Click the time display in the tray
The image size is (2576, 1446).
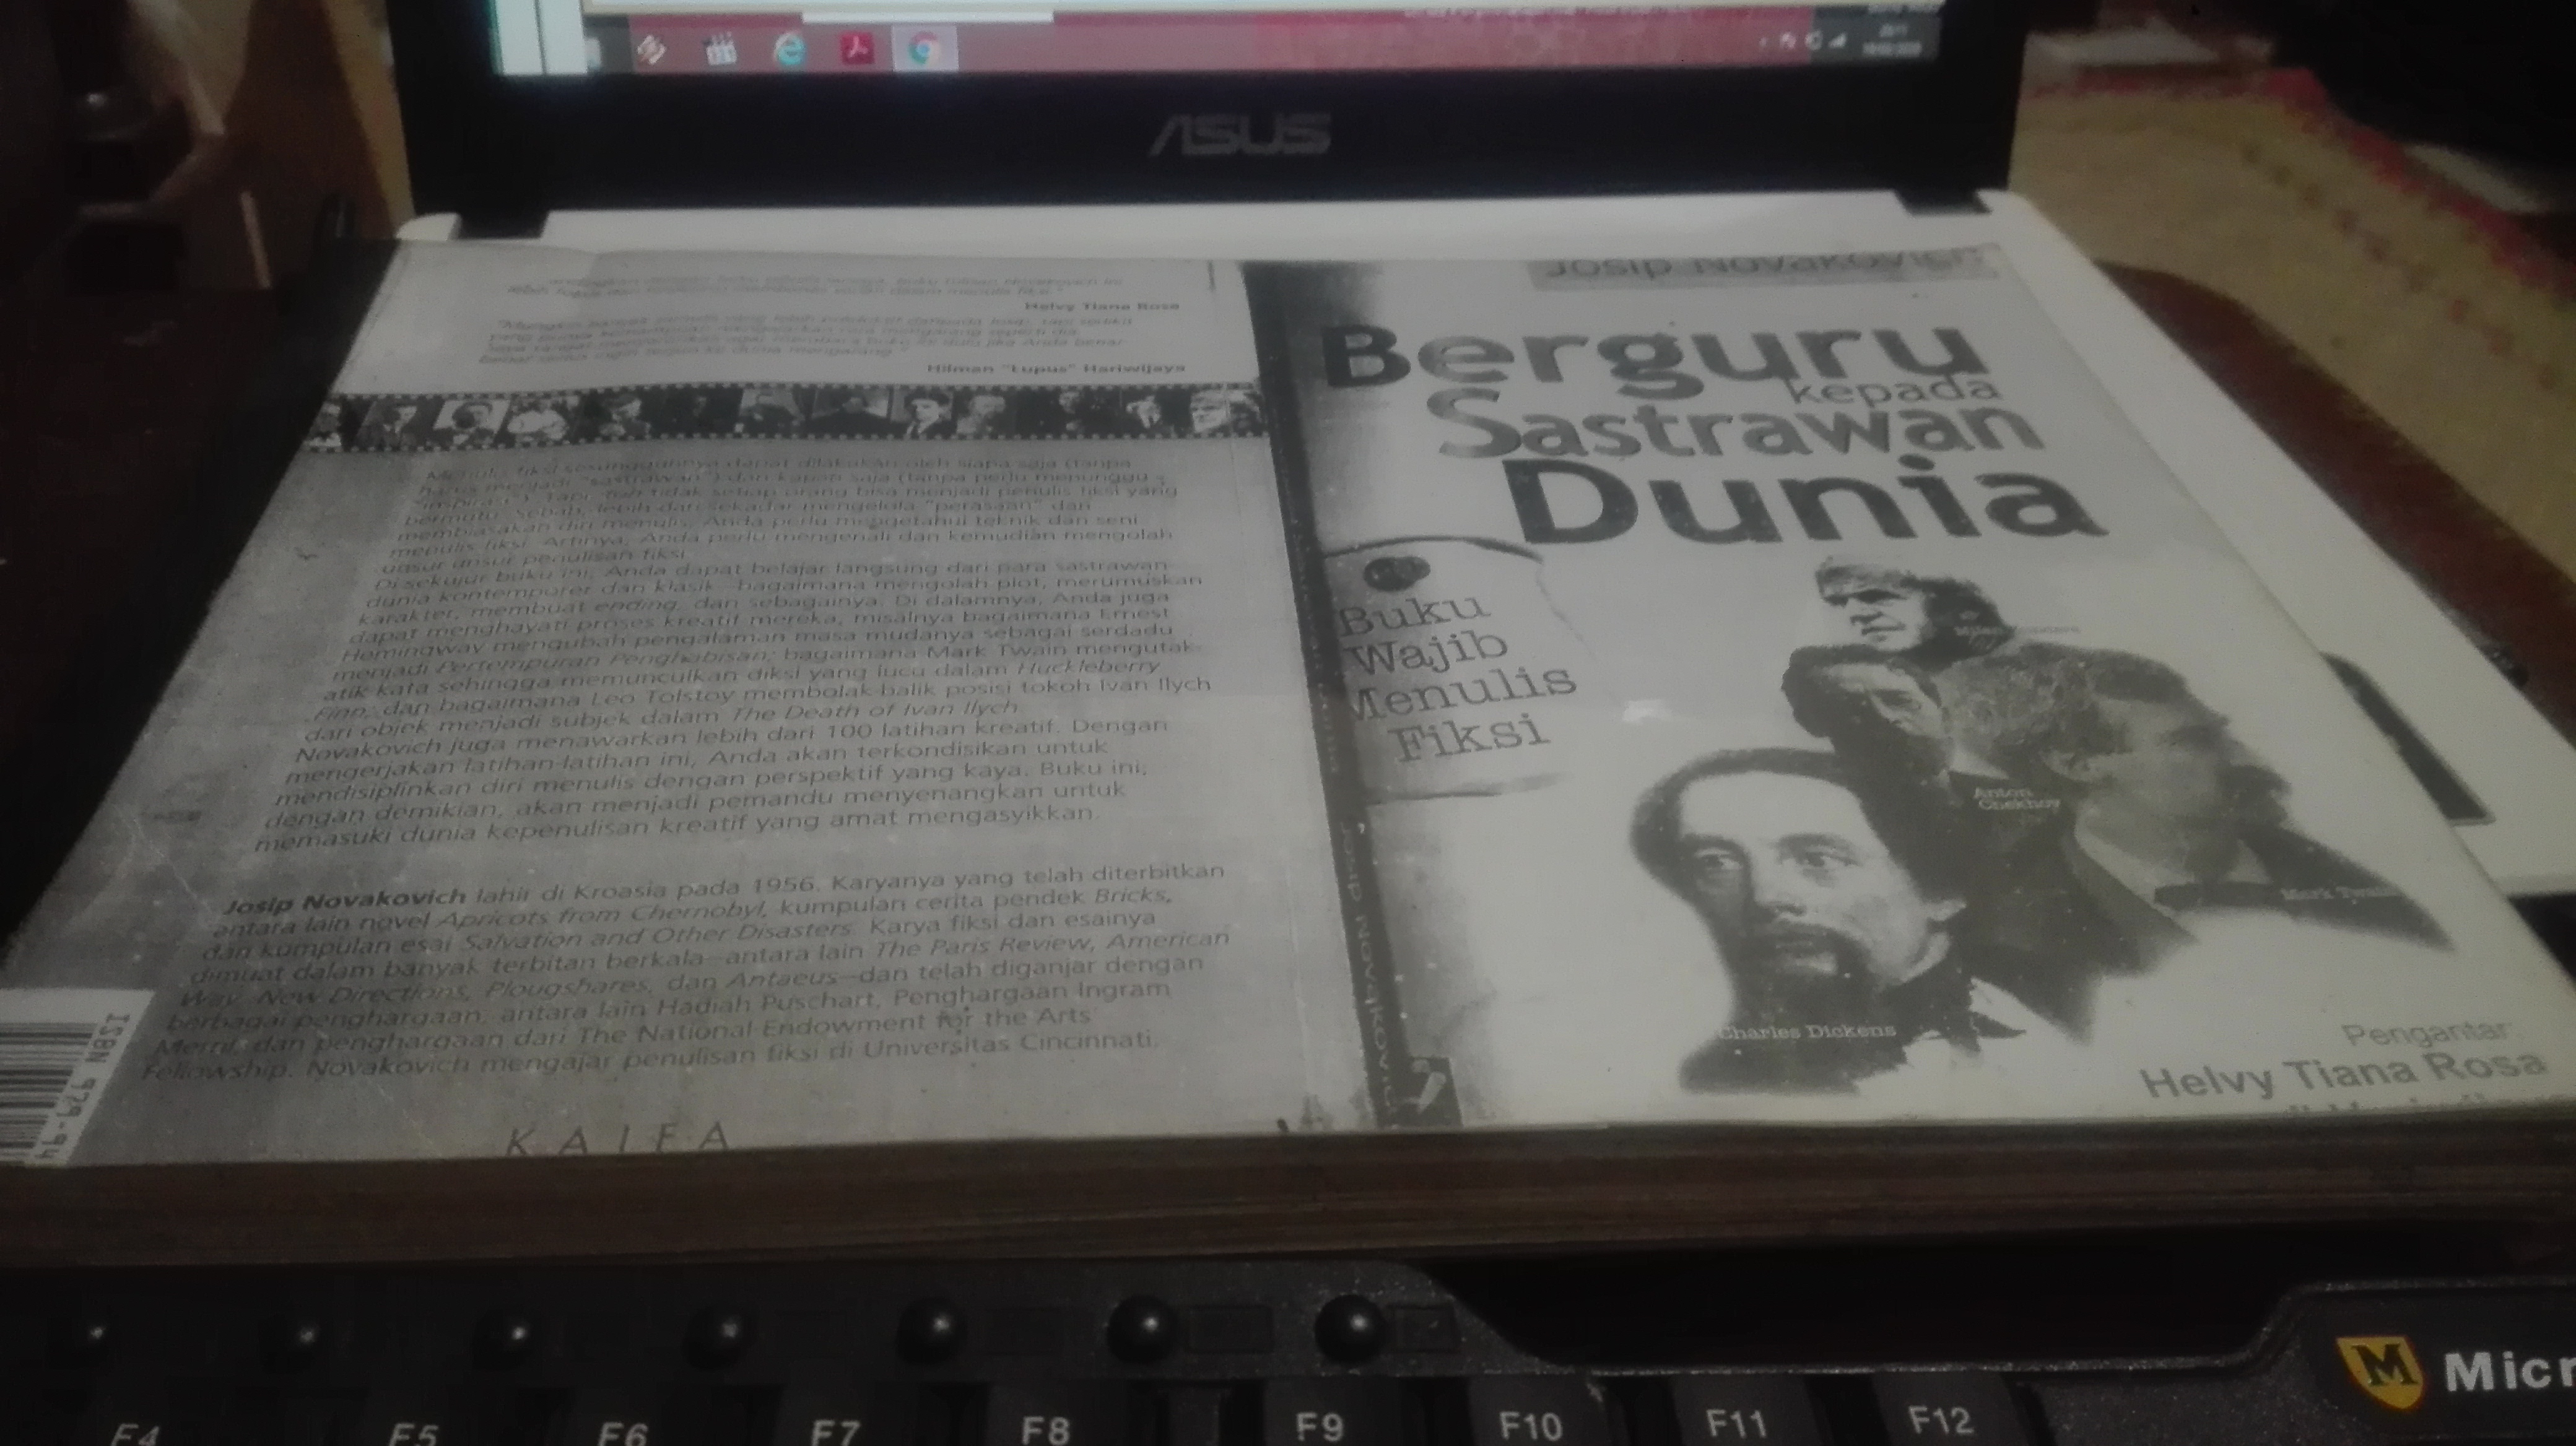pos(1893,30)
